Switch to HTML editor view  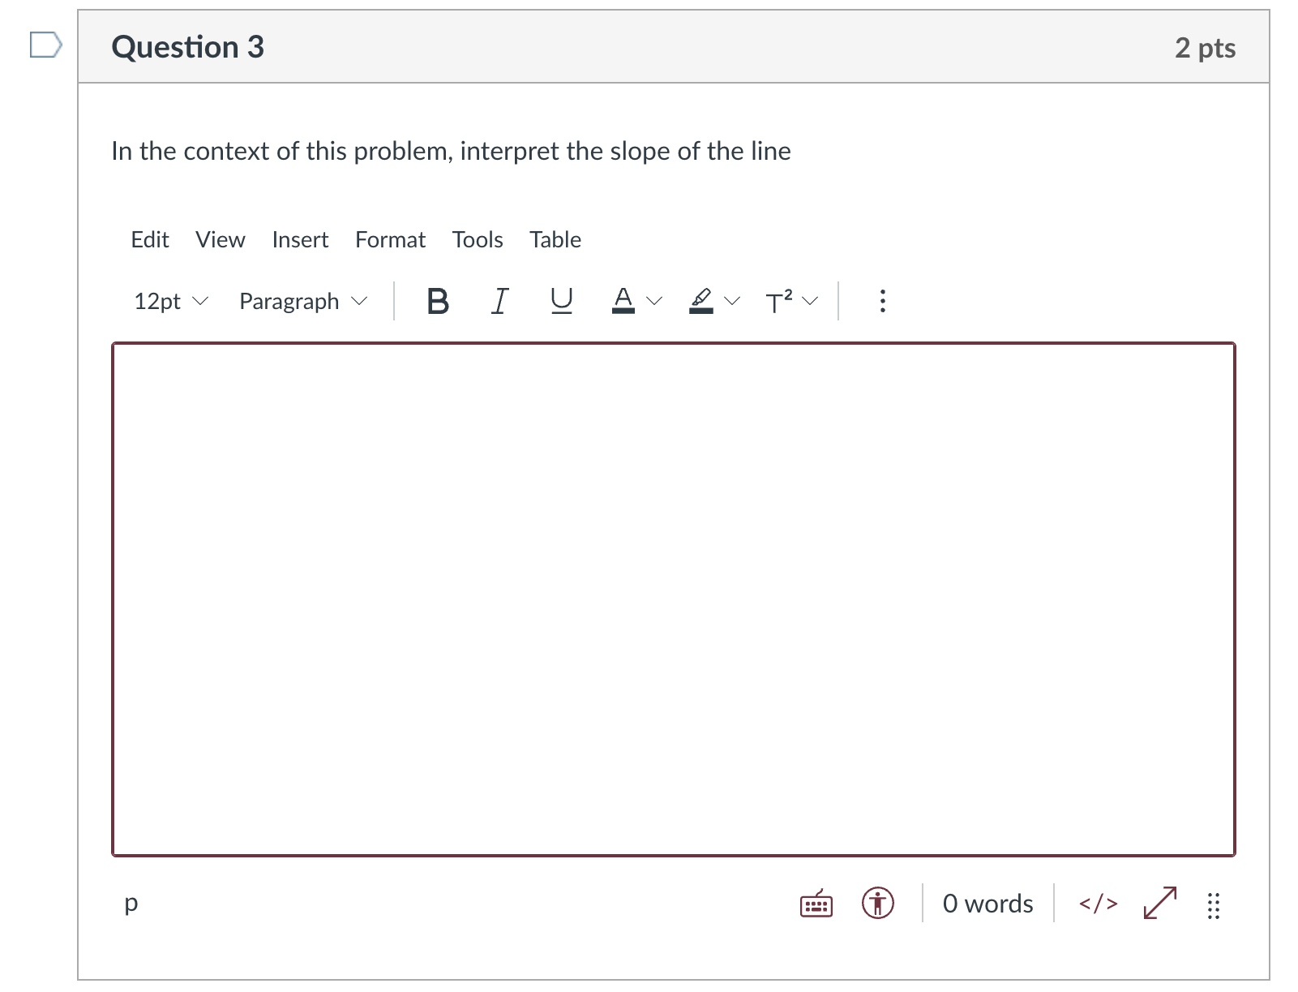tap(1098, 904)
